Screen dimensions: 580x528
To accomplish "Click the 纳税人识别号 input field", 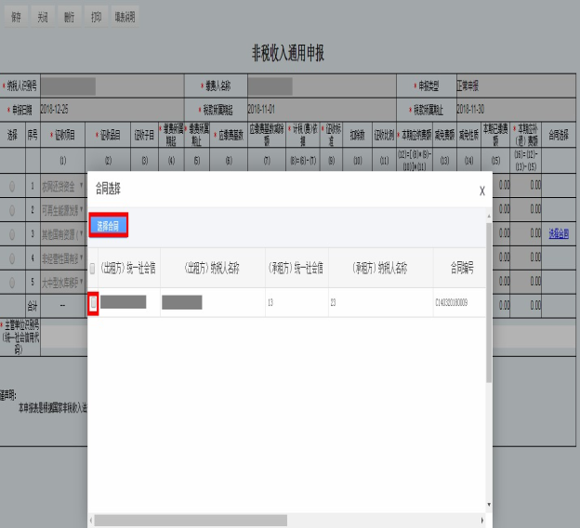I will tap(112, 86).
